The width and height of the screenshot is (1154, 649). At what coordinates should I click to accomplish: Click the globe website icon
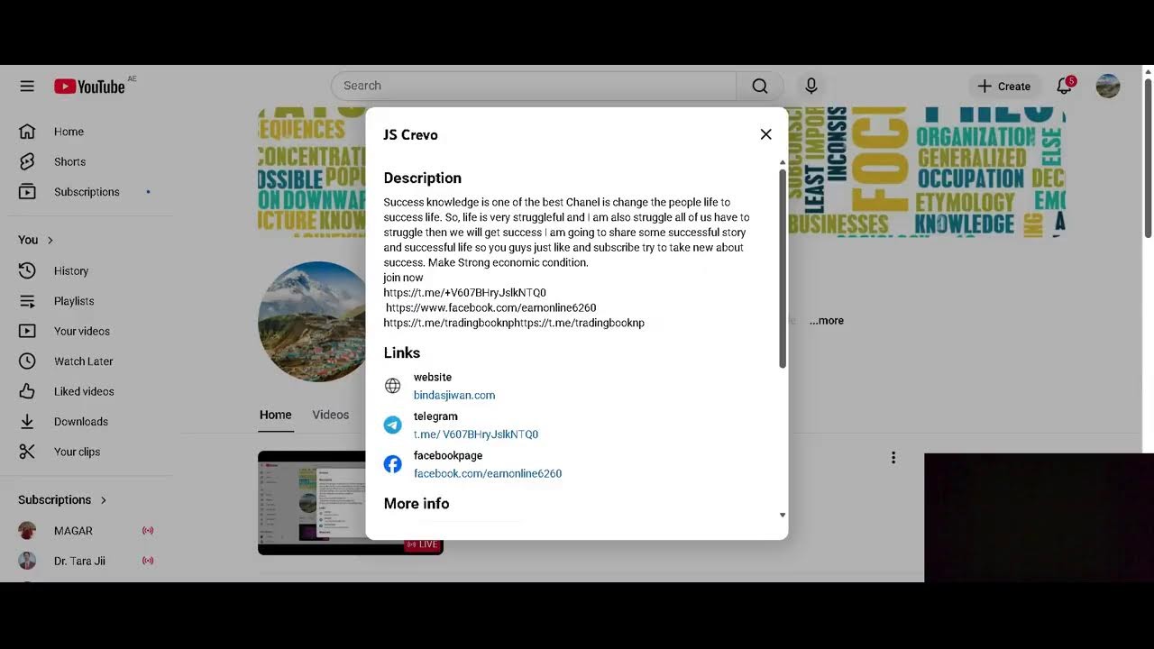point(393,386)
